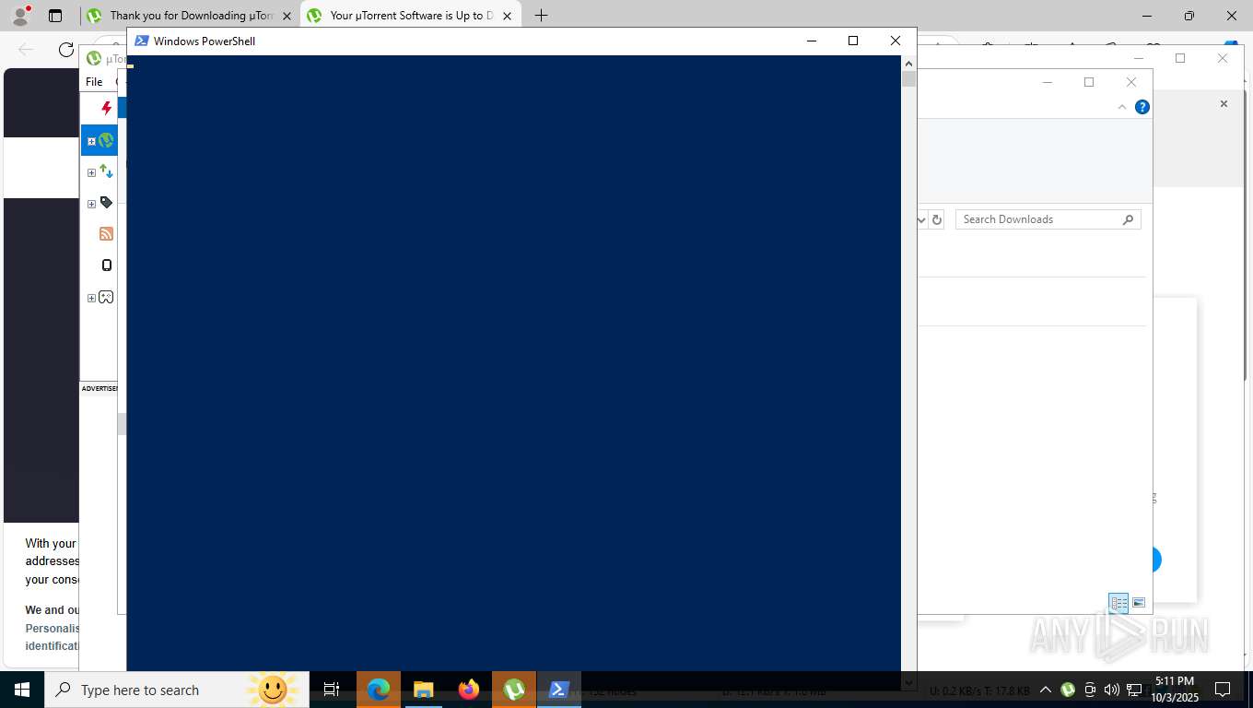Expand the transfer arrows tree node in µTorrent
Viewport: 1253px width, 708px height.
(x=91, y=172)
